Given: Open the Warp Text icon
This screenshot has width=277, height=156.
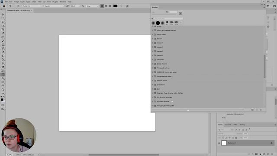Looking at the screenshot, I should click(x=121, y=6).
